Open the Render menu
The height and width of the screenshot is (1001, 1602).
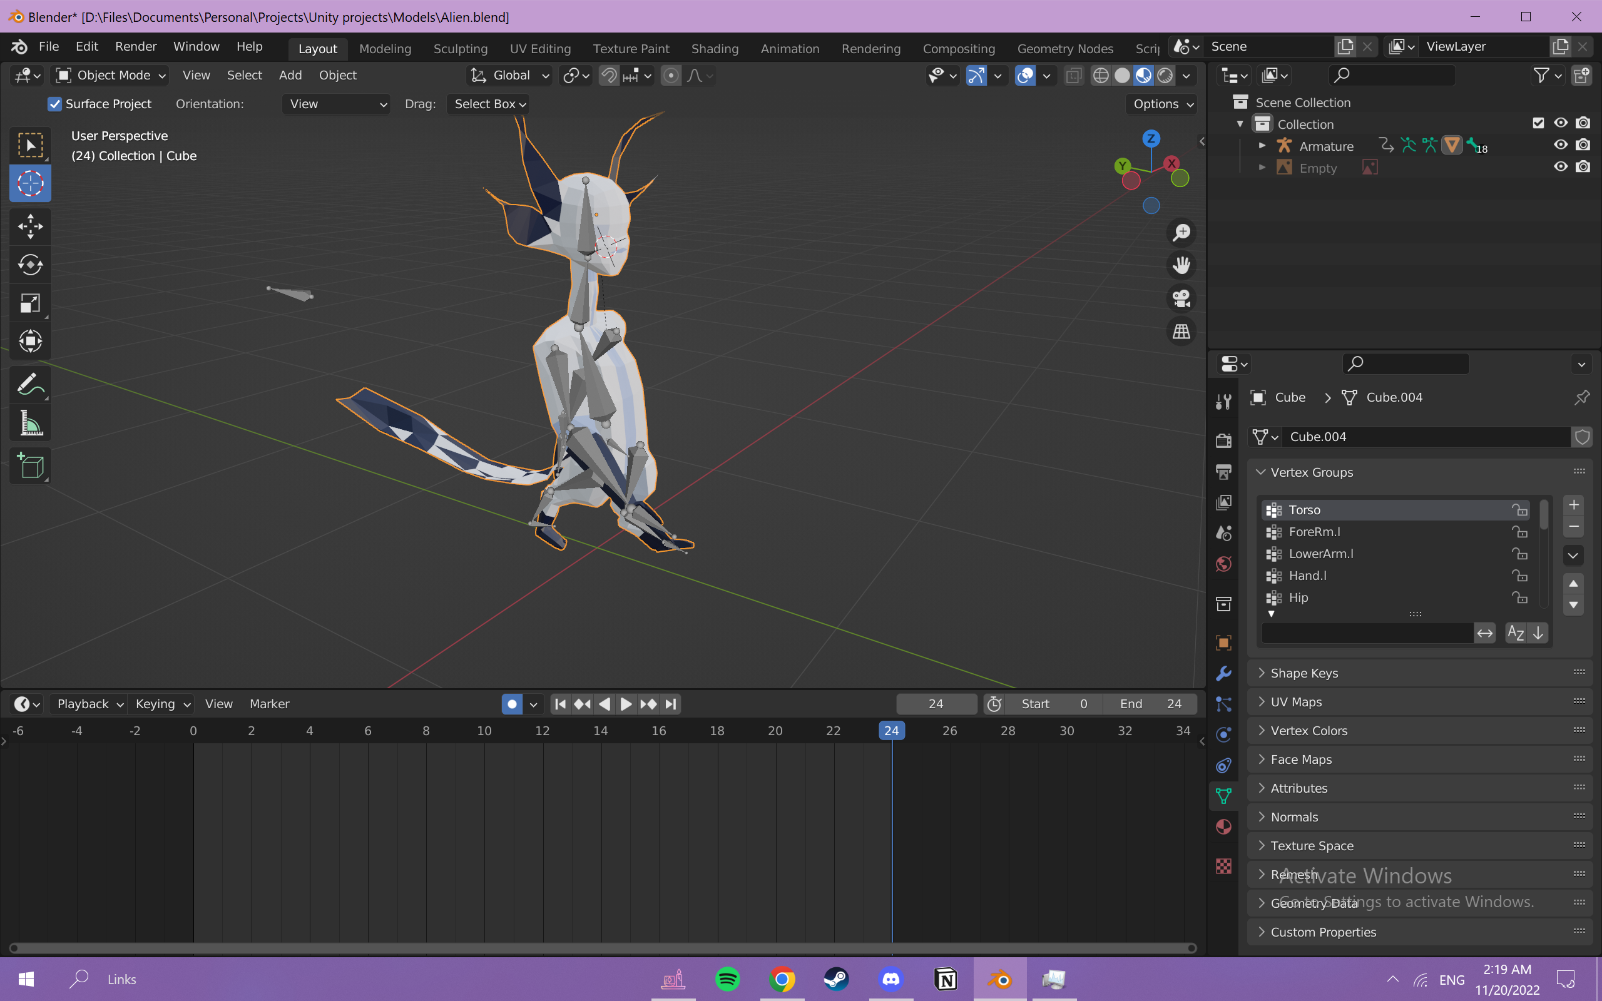(x=135, y=46)
